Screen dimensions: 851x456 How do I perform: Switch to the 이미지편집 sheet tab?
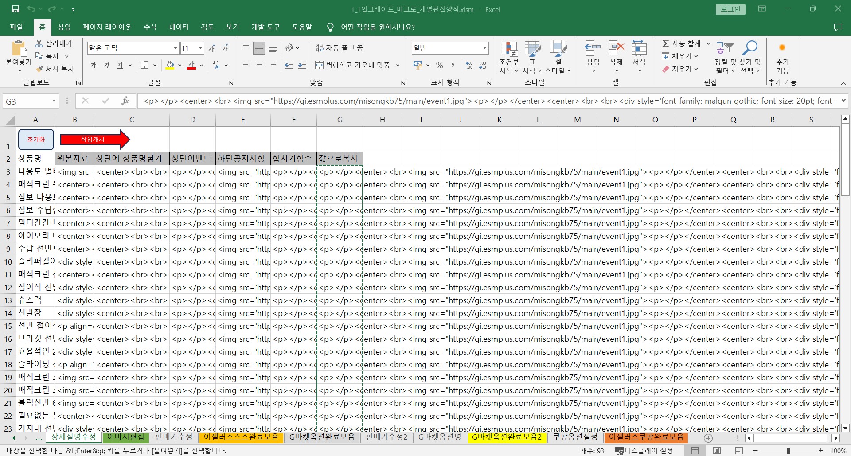126,437
